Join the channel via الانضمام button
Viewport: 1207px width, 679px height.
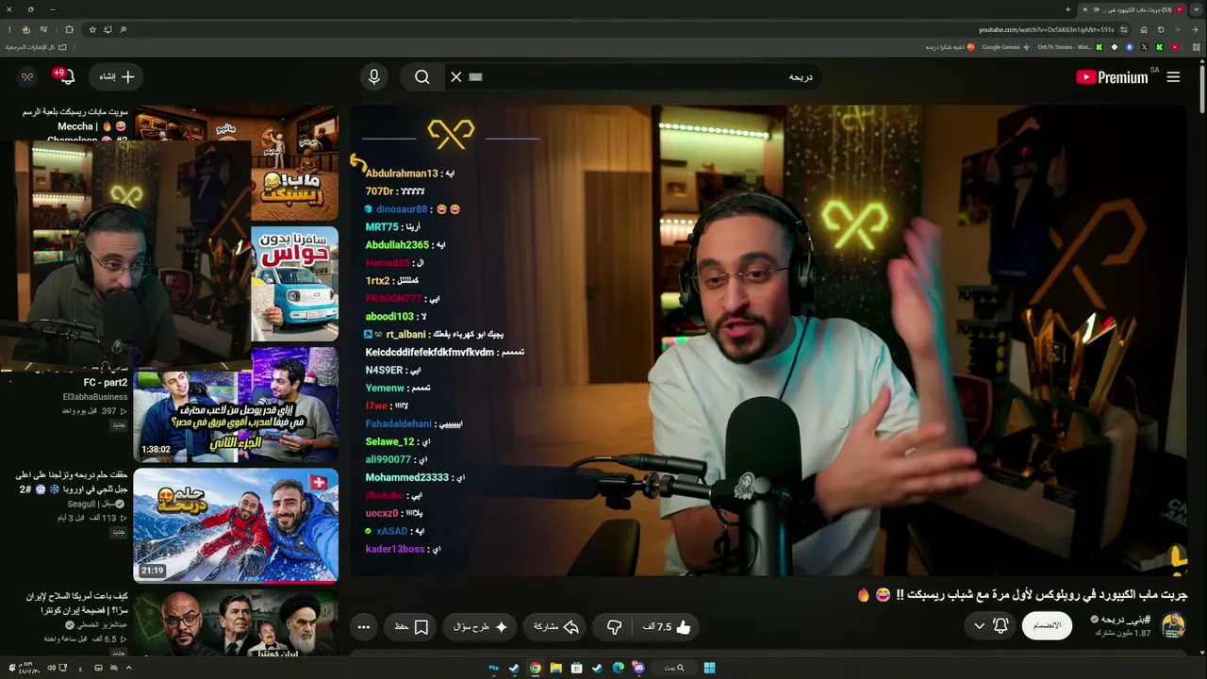1047,626
